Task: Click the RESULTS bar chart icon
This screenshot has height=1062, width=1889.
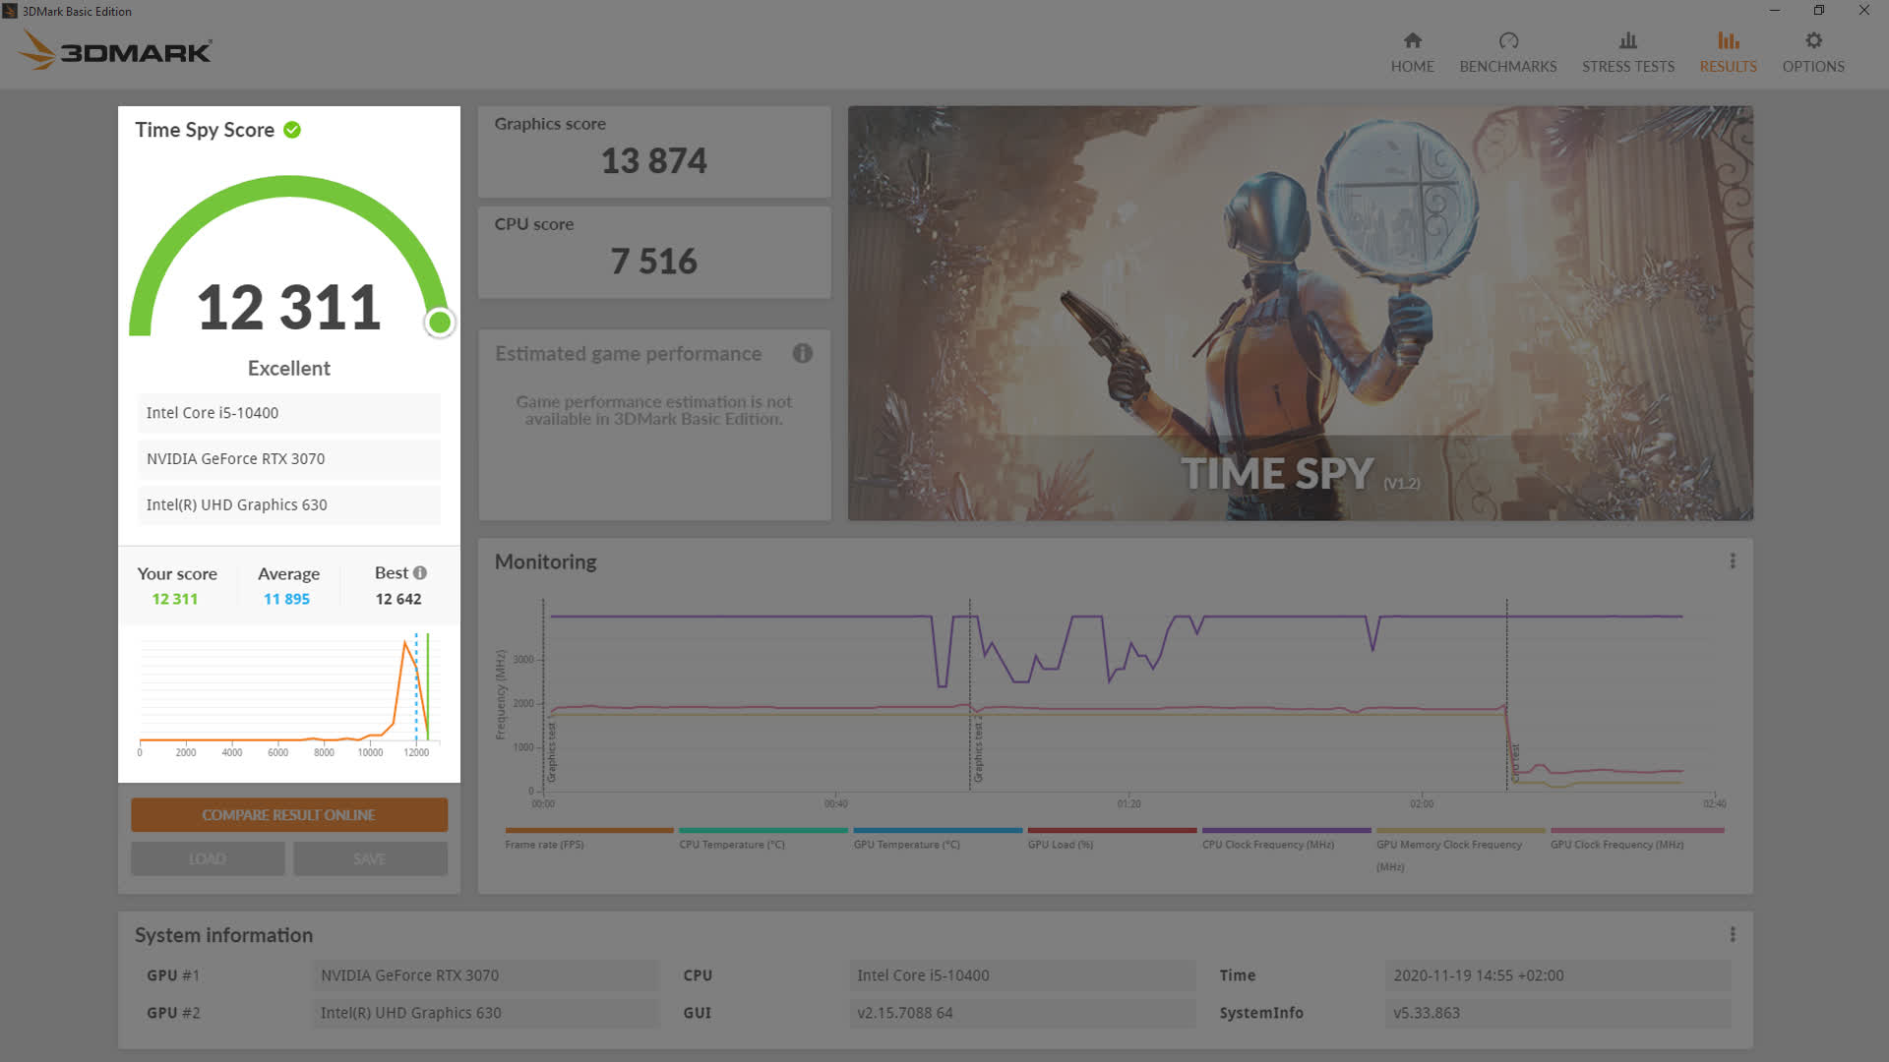Action: [x=1728, y=41]
